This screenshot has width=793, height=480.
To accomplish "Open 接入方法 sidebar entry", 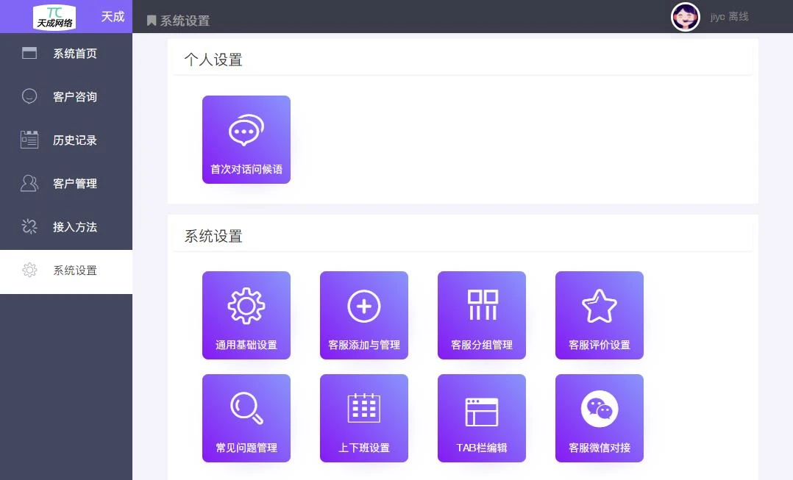I will point(66,227).
